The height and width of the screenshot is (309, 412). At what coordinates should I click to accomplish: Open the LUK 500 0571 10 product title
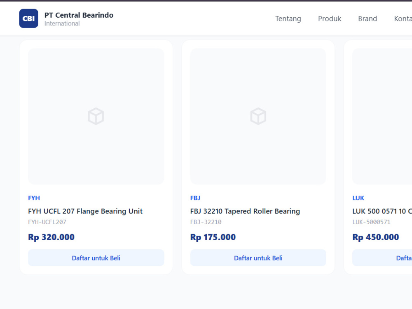tap(382, 211)
